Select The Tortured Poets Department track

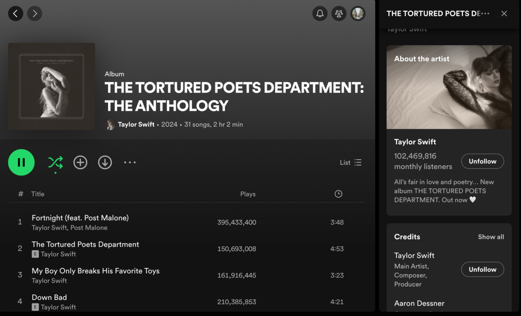[x=86, y=244]
